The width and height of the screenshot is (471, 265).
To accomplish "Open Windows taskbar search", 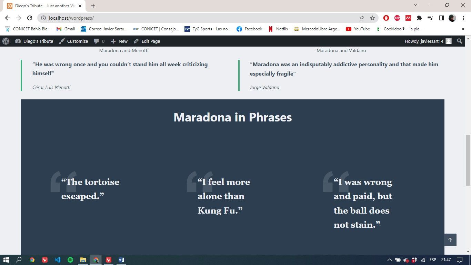I will coord(19,260).
